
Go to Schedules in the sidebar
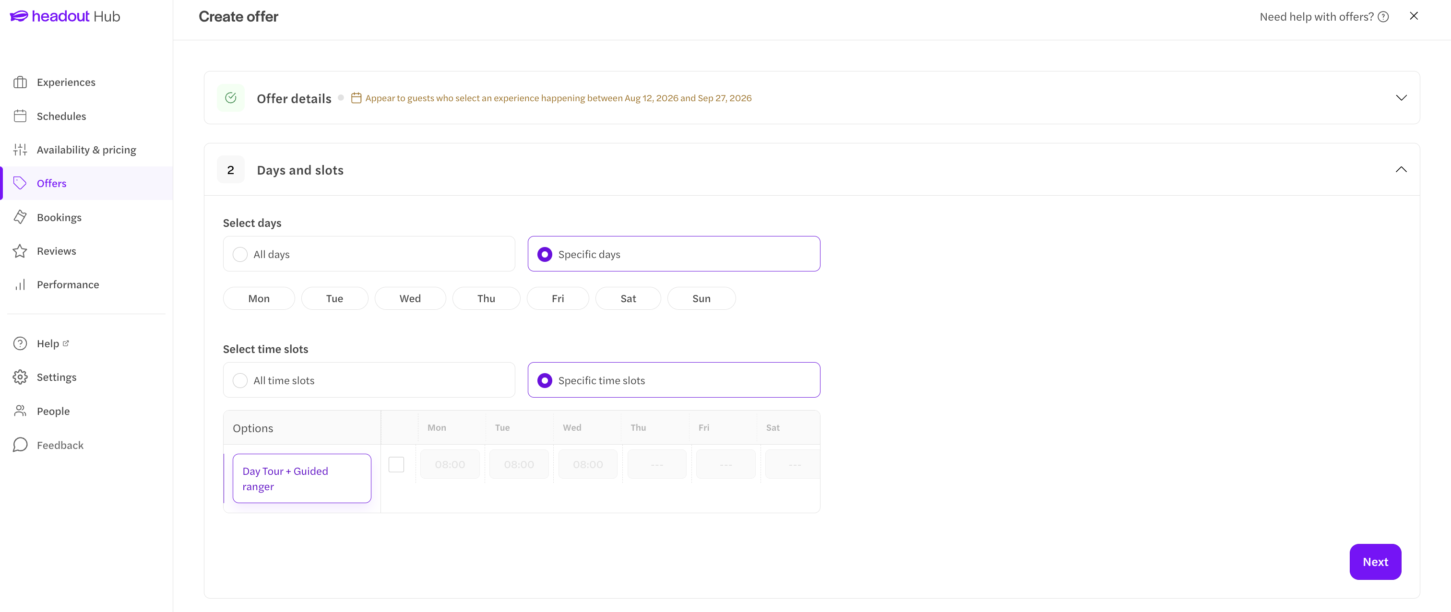tap(87, 116)
